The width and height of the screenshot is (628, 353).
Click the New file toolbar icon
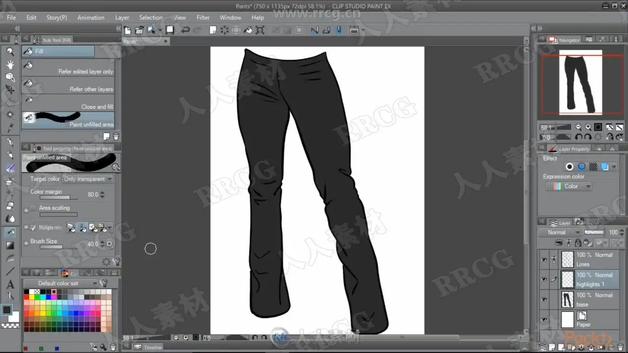[x=128, y=30]
